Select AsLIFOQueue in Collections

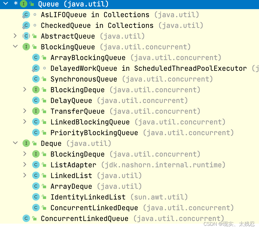[120, 15]
